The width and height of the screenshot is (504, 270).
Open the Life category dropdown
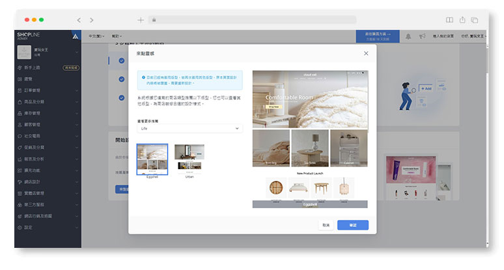[190, 129]
